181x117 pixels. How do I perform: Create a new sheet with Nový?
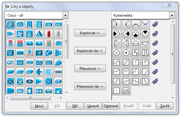point(39,106)
